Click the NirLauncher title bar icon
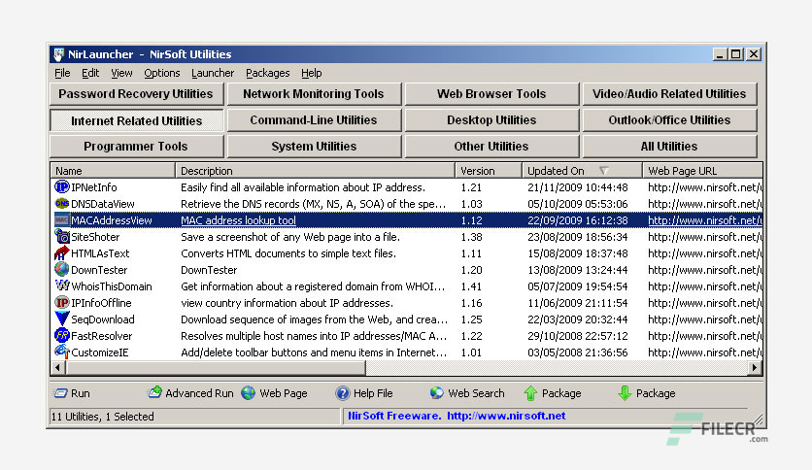 58,54
